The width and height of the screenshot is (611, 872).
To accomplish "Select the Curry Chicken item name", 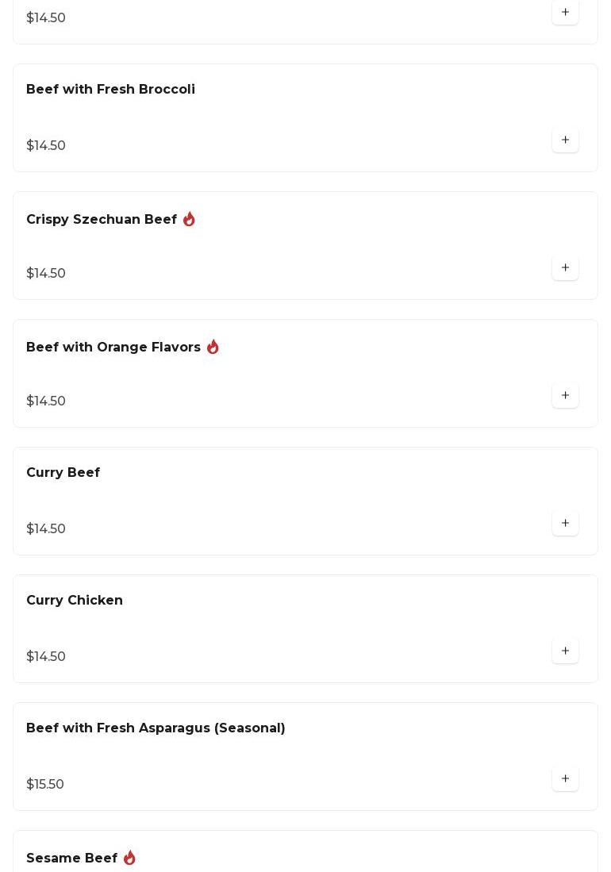I will tap(75, 601).
